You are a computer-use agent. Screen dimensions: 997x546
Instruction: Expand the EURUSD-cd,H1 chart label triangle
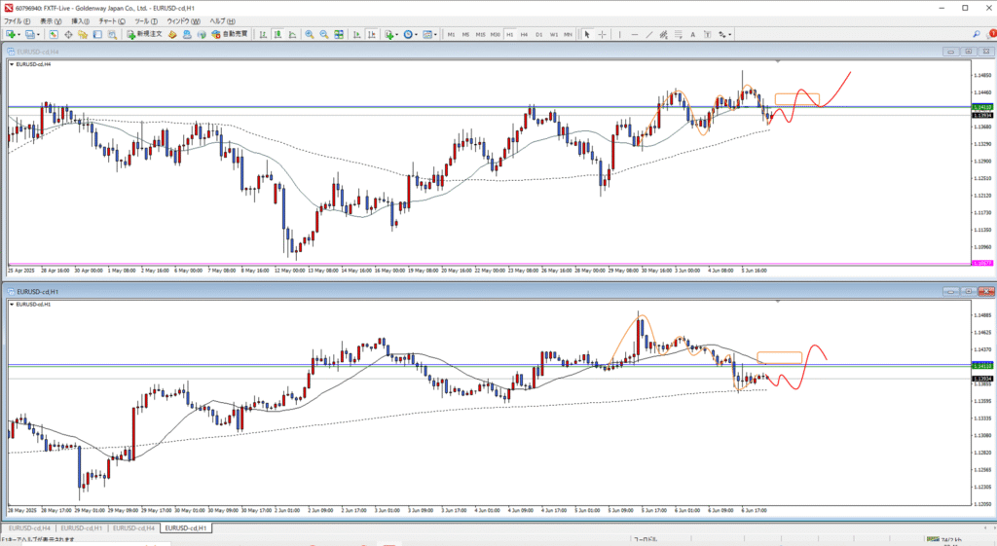point(12,305)
